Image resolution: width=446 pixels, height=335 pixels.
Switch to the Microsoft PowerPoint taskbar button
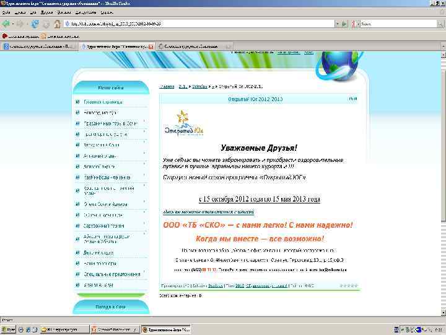pos(115,329)
